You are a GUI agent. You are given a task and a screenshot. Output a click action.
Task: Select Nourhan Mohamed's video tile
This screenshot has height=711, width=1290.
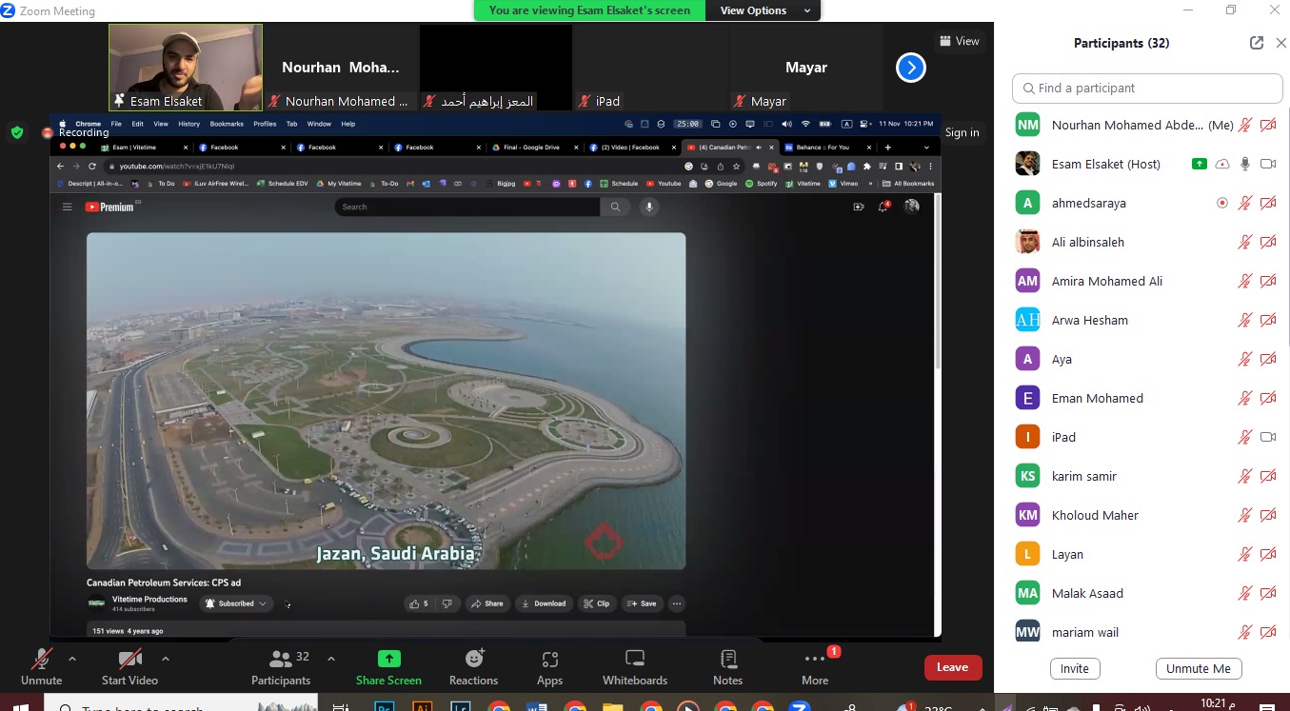coord(340,68)
